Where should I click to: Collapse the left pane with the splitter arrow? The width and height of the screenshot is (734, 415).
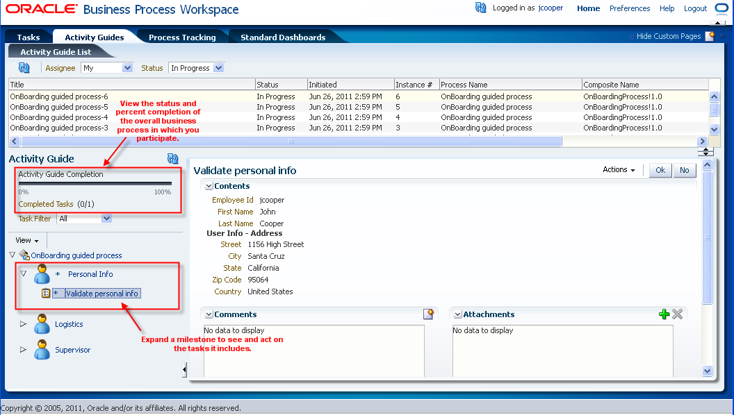tap(184, 370)
